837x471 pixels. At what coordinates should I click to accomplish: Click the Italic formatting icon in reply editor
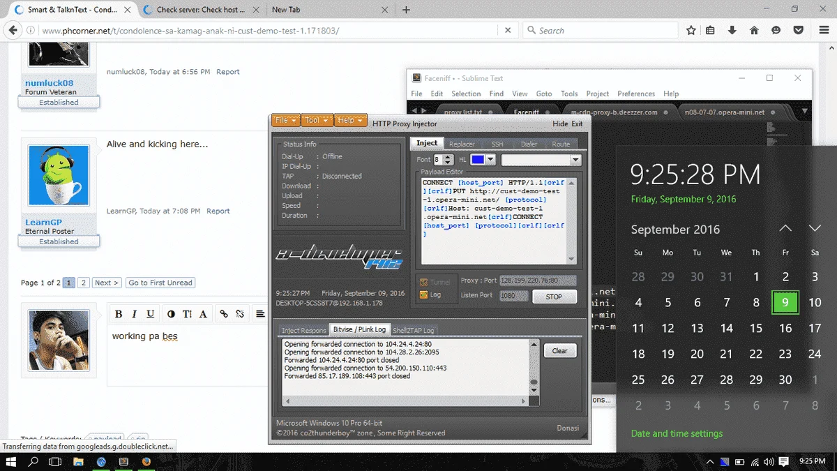click(x=134, y=314)
